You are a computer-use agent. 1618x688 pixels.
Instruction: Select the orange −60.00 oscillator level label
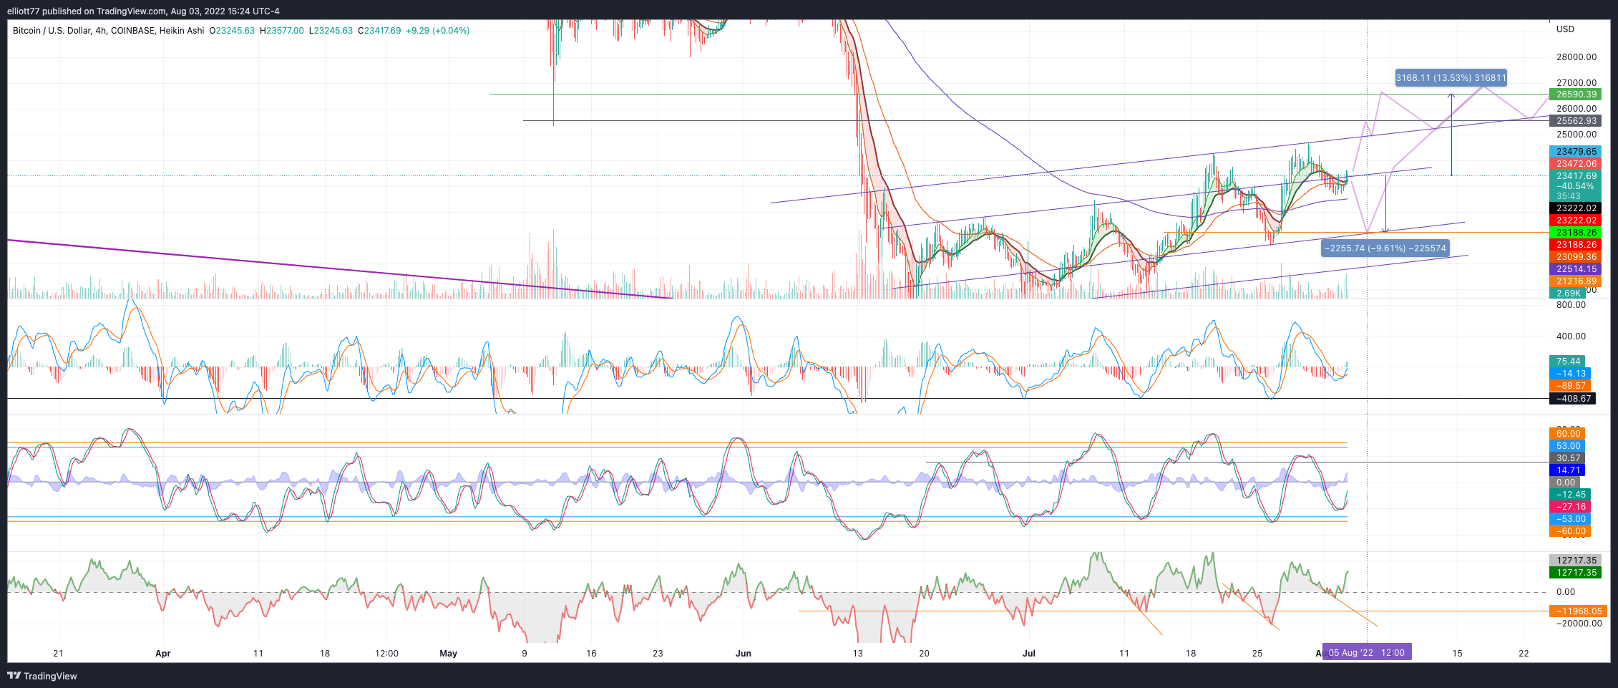click(1570, 531)
